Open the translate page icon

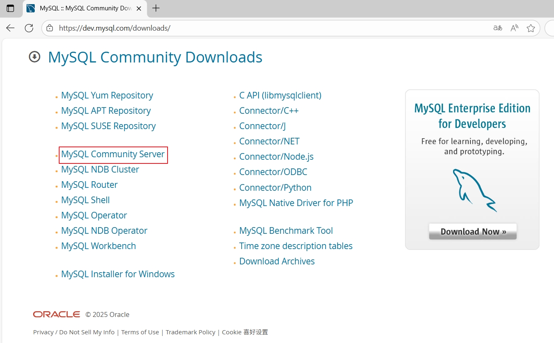(x=497, y=28)
